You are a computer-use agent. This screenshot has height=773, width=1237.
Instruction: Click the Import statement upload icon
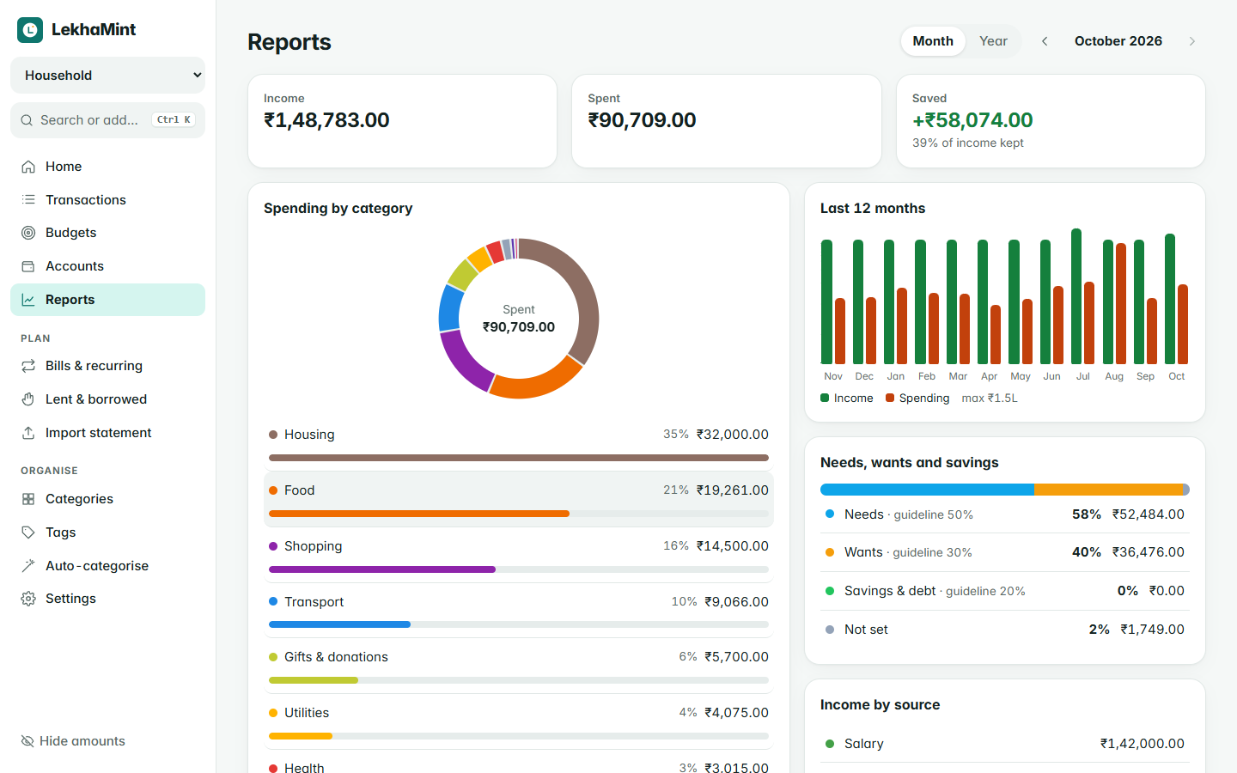28,433
